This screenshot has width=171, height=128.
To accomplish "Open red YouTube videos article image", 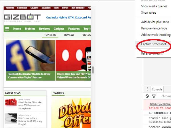I will [x=73, y=55].
